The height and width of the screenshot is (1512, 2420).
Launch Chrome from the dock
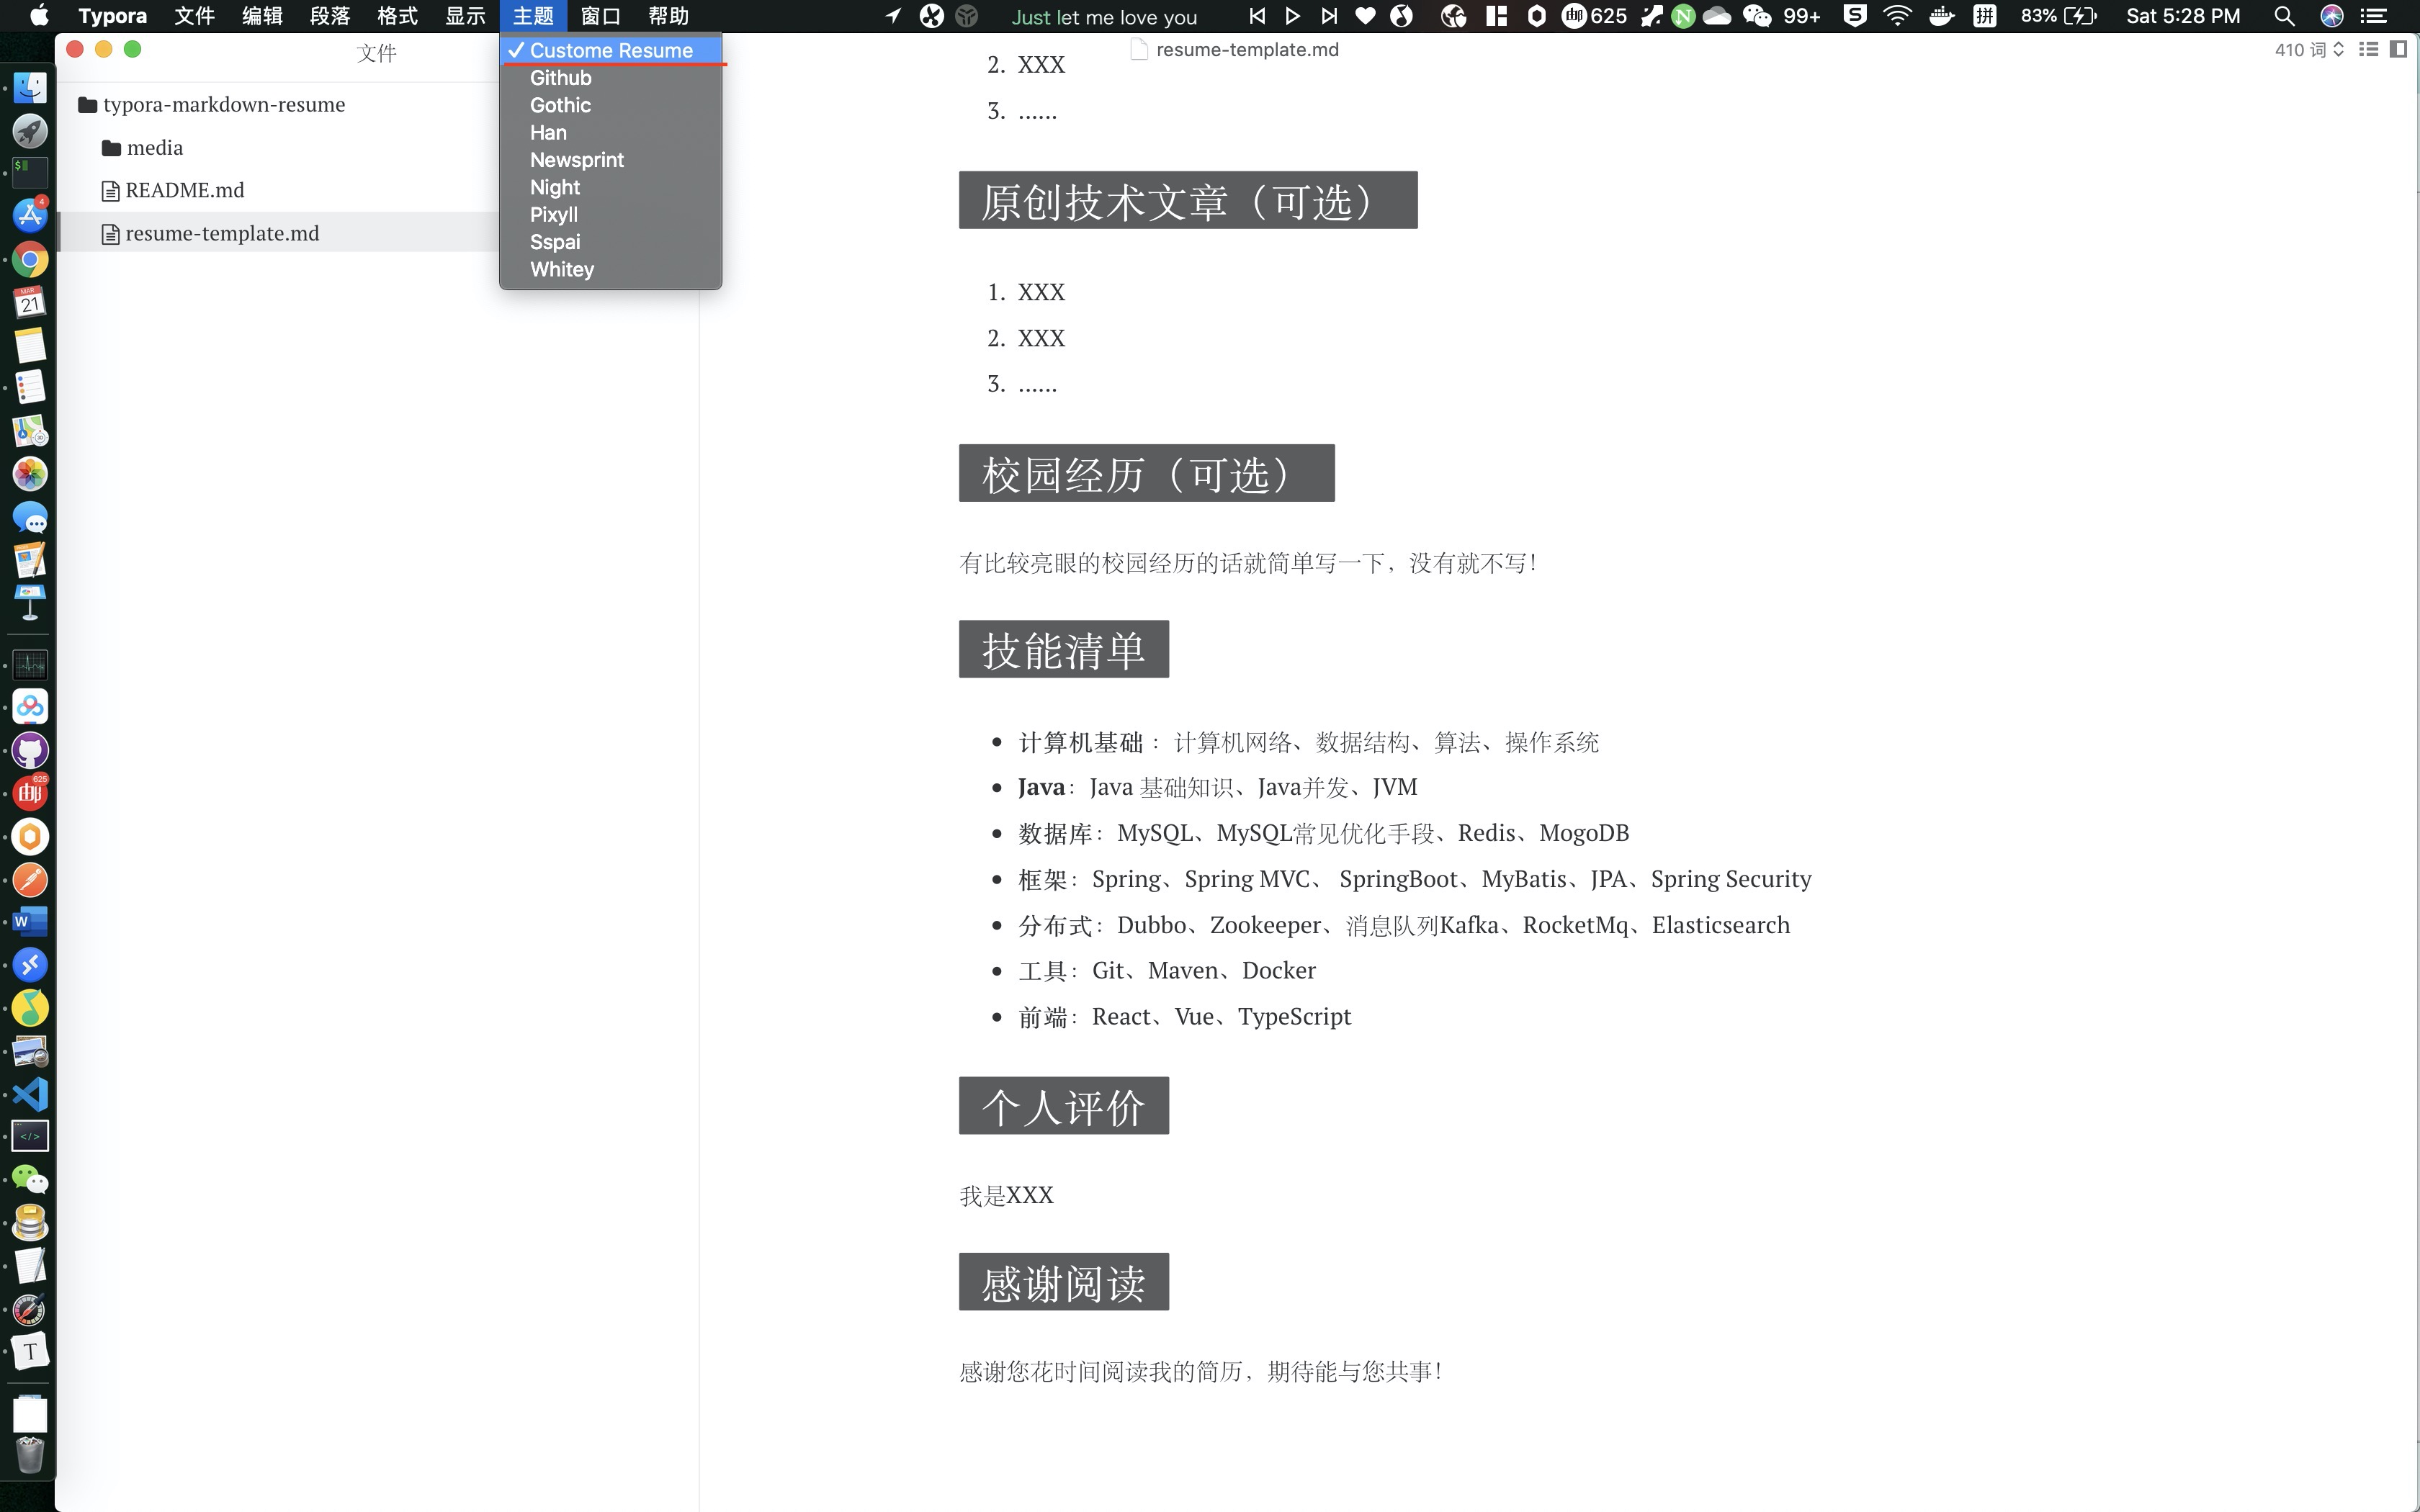(30, 260)
